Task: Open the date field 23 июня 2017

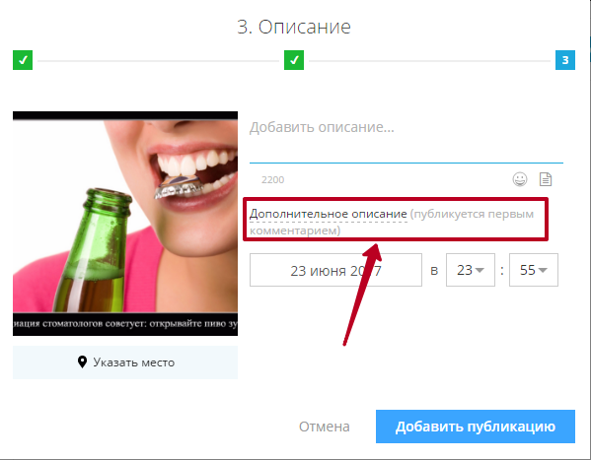Action: [x=335, y=270]
